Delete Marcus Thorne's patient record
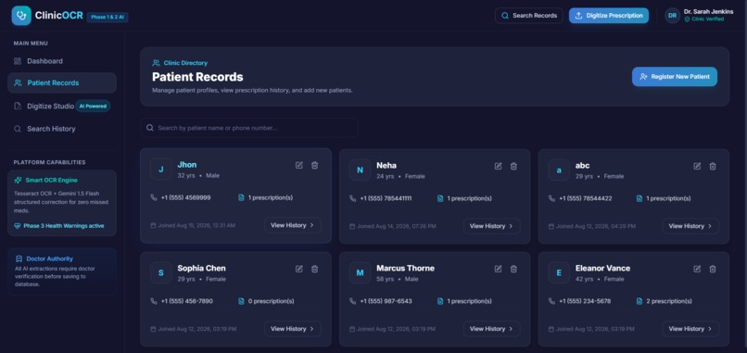The image size is (747, 353). [x=513, y=269]
